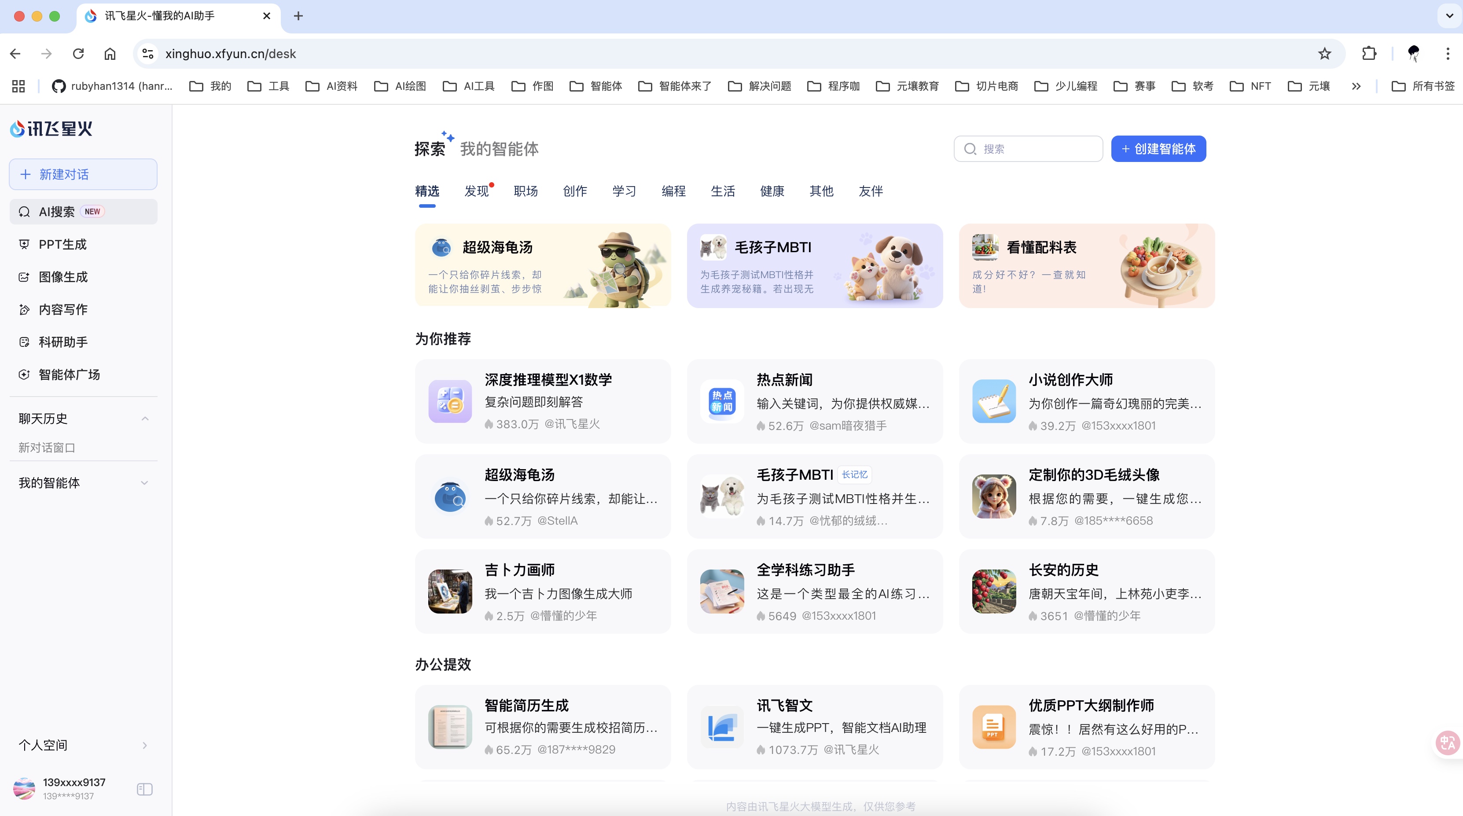Select the 职场 category tab
Viewport: 1463px width, 816px height.
click(526, 191)
